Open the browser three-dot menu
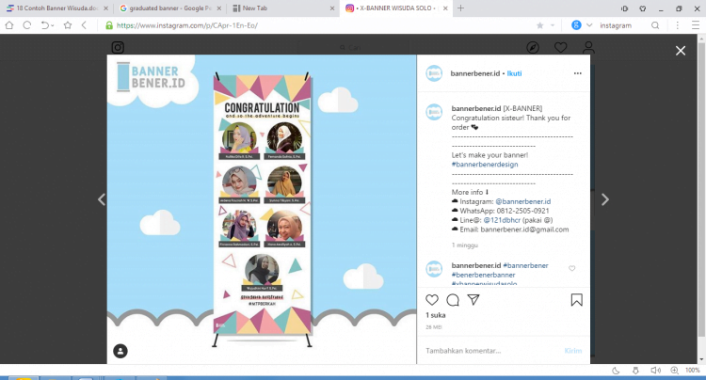 pyautogui.click(x=678, y=25)
